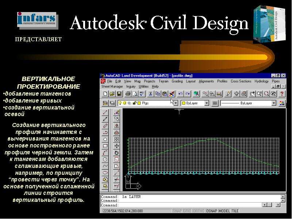This screenshot has width=292, height=219.
Task: Select the Match Properties paintbrush icon
Action: click(x=172, y=94)
